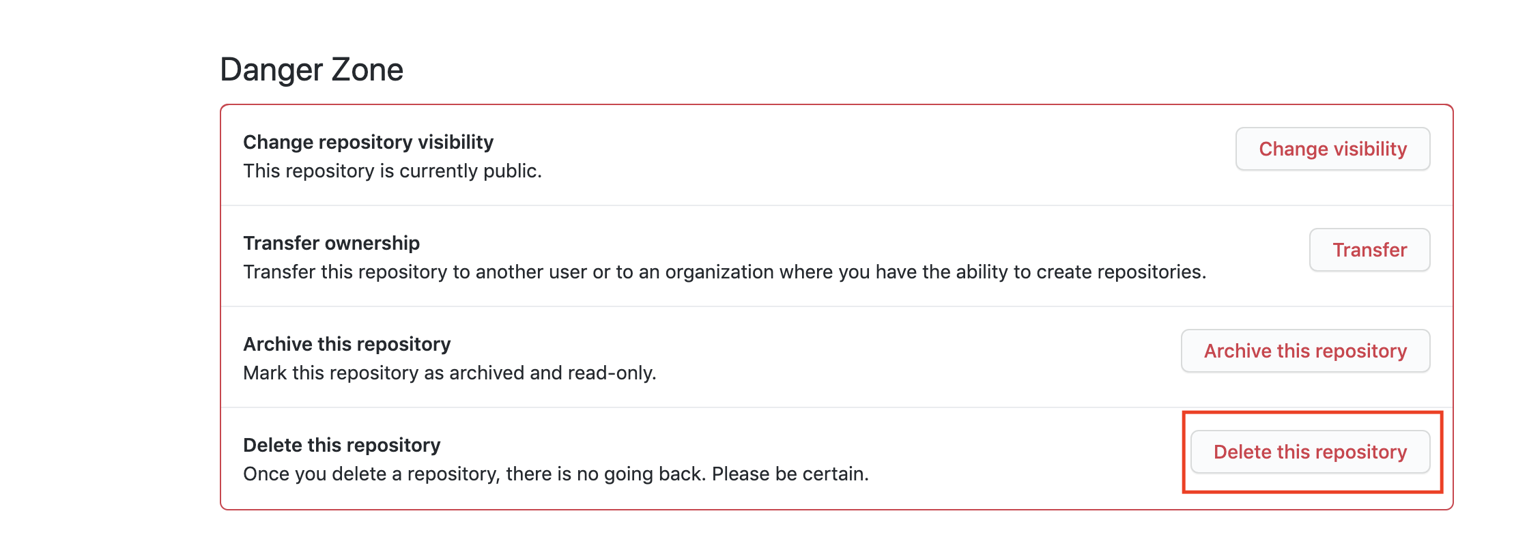Click the transfer to another user description

tap(724, 272)
